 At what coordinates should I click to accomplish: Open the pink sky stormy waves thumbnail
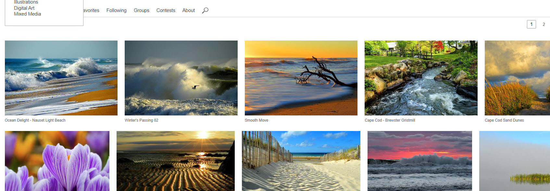pyautogui.click(x=420, y=161)
